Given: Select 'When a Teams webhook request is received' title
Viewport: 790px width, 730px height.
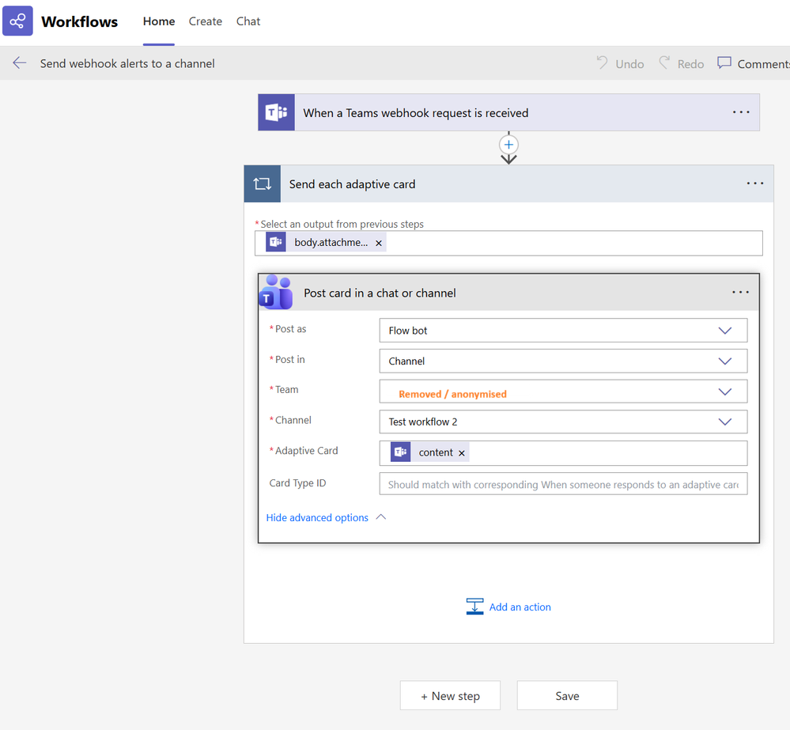Looking at the screenshot, I should [x=416, y=113].
